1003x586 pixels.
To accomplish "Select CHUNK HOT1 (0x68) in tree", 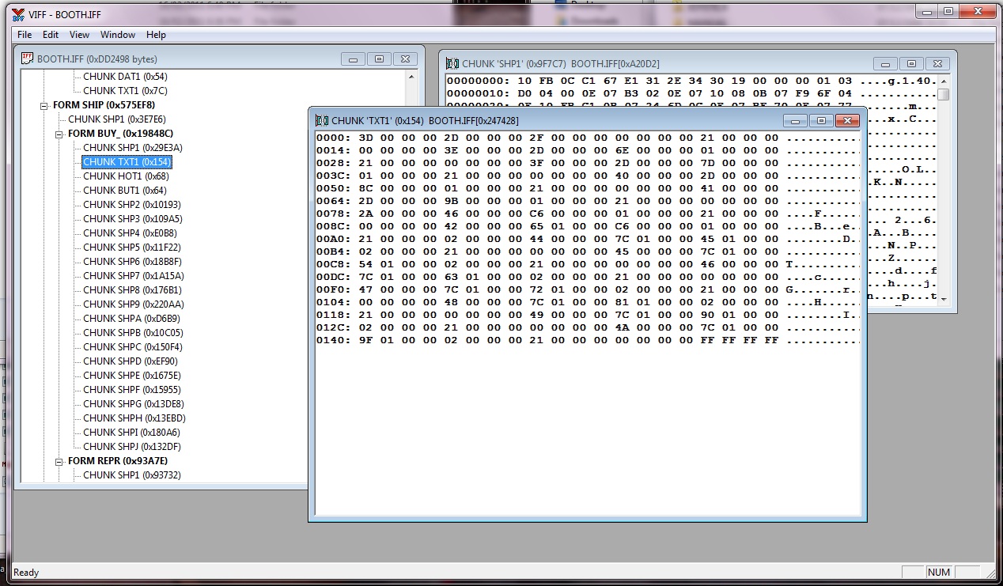I will click(125, 176).
